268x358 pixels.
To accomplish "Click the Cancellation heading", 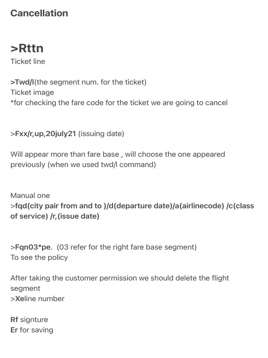I will point(39,13).
